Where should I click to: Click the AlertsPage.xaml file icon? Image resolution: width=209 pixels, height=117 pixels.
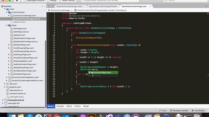click(x=11, y=29)
